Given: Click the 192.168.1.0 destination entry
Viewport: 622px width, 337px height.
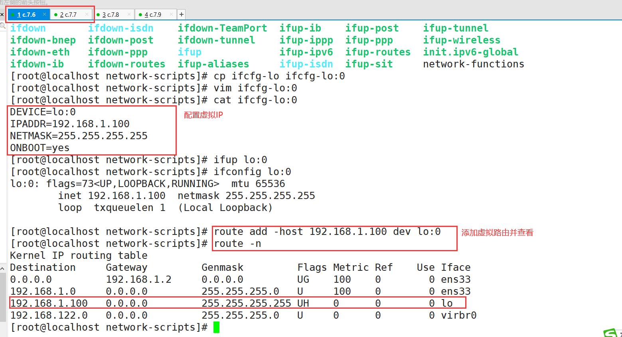Looking at the screenshot, I should (43, 292).
